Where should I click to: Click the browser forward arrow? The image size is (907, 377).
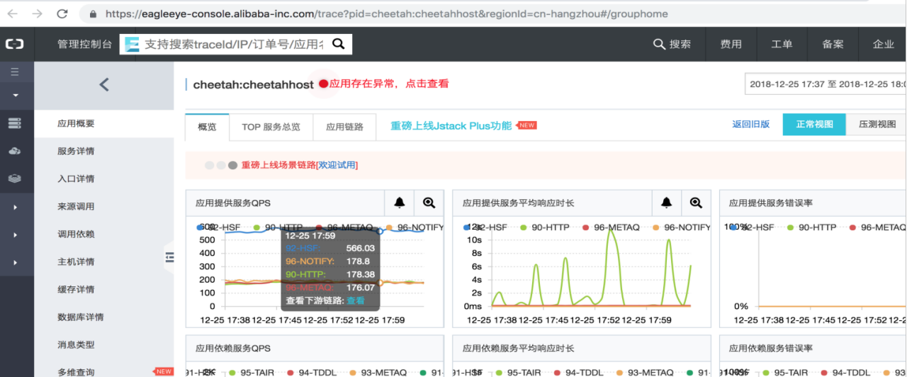point(38,13)
